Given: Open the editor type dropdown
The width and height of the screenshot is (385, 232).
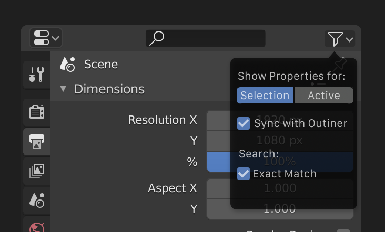Looking at the screenshot, I should (46, 38).
